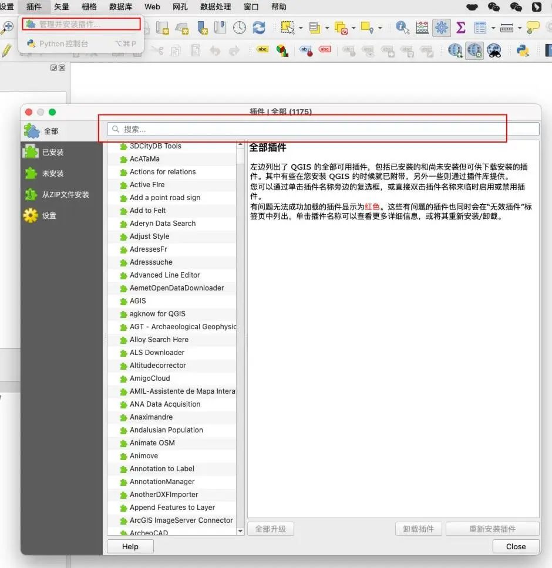Expand the select features dropdown arrow

[x=301, y=28]
